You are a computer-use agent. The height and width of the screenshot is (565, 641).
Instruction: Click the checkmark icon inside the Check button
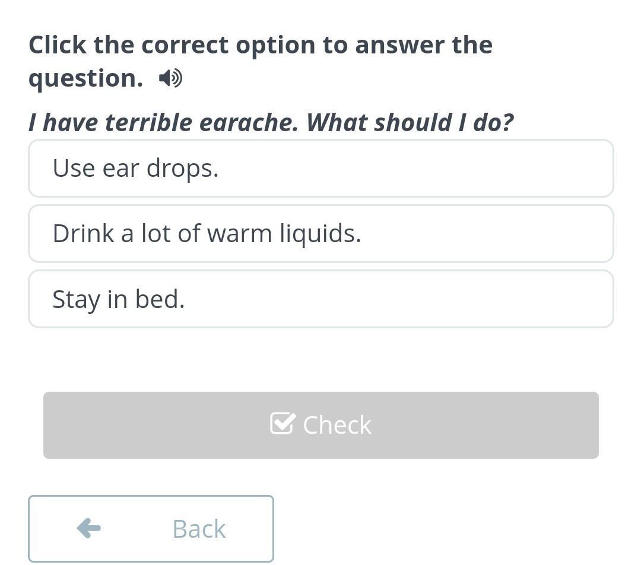282,424
